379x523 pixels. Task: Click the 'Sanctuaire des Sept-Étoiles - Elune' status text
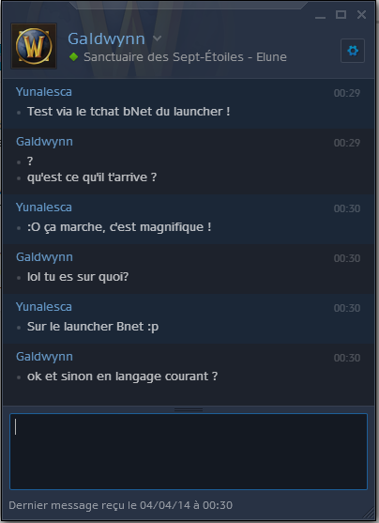pyautogui.click(x=185, y=57)
